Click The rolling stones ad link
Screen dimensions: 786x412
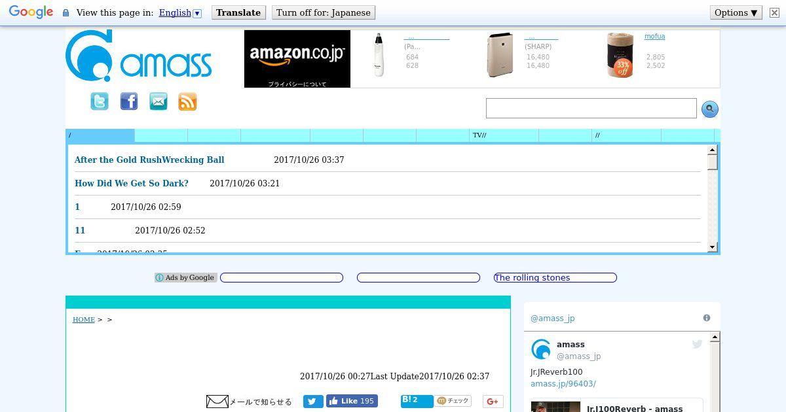555,277
